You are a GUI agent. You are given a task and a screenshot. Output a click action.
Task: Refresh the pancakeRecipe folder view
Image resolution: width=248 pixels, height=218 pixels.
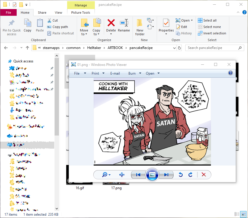tap(179, 48)
